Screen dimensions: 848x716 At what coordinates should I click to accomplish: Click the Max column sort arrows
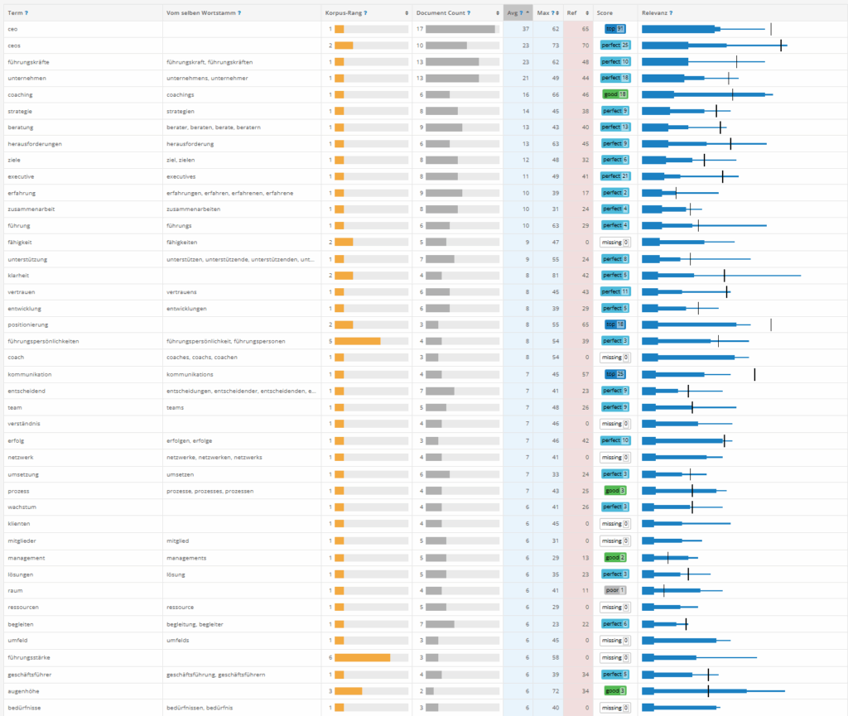pyautogui.click(x=559, y=13)
